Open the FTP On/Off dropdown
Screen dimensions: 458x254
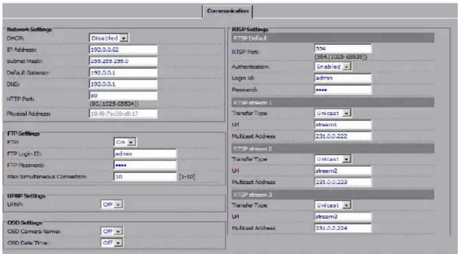tap(125, 142)
